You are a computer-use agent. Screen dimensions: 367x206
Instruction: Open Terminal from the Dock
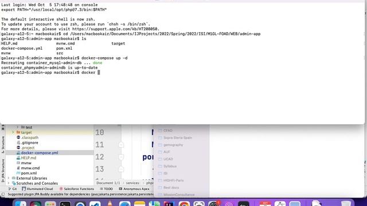pos(65,204)
